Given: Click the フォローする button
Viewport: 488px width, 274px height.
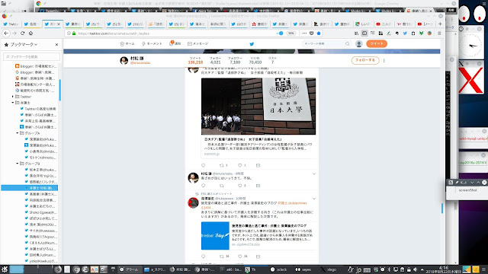Looking at the screenshot, I should coord(365,60).
